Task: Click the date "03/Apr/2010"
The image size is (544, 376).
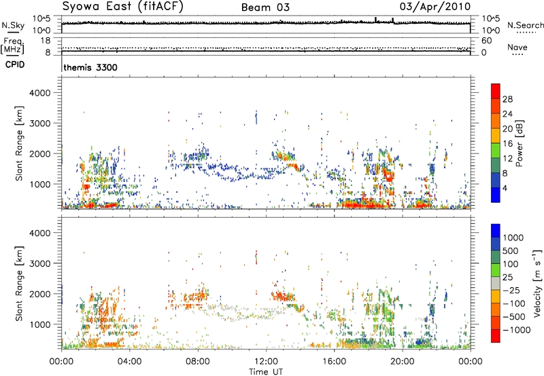Action: tap(435, 7)
